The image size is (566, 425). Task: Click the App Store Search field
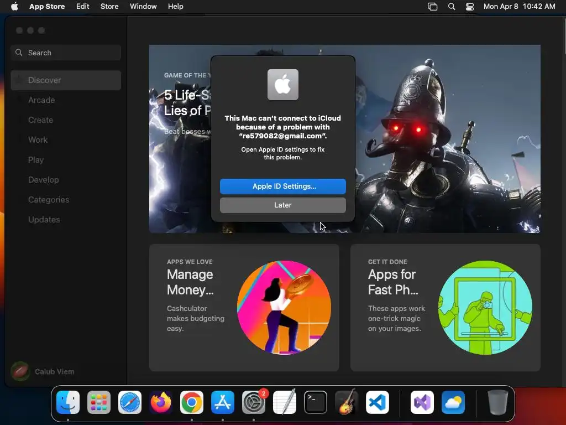(66, 53)
